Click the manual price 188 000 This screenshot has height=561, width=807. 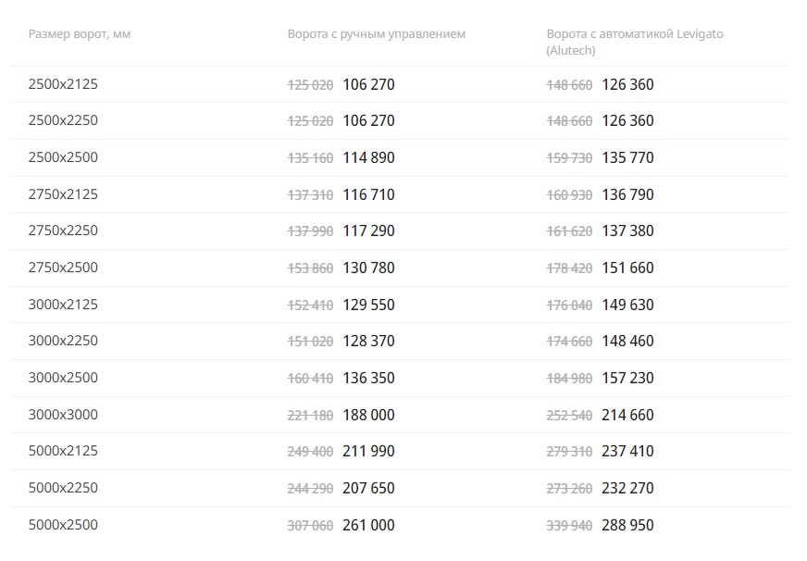pyautogui.click(x=368, y=415)
